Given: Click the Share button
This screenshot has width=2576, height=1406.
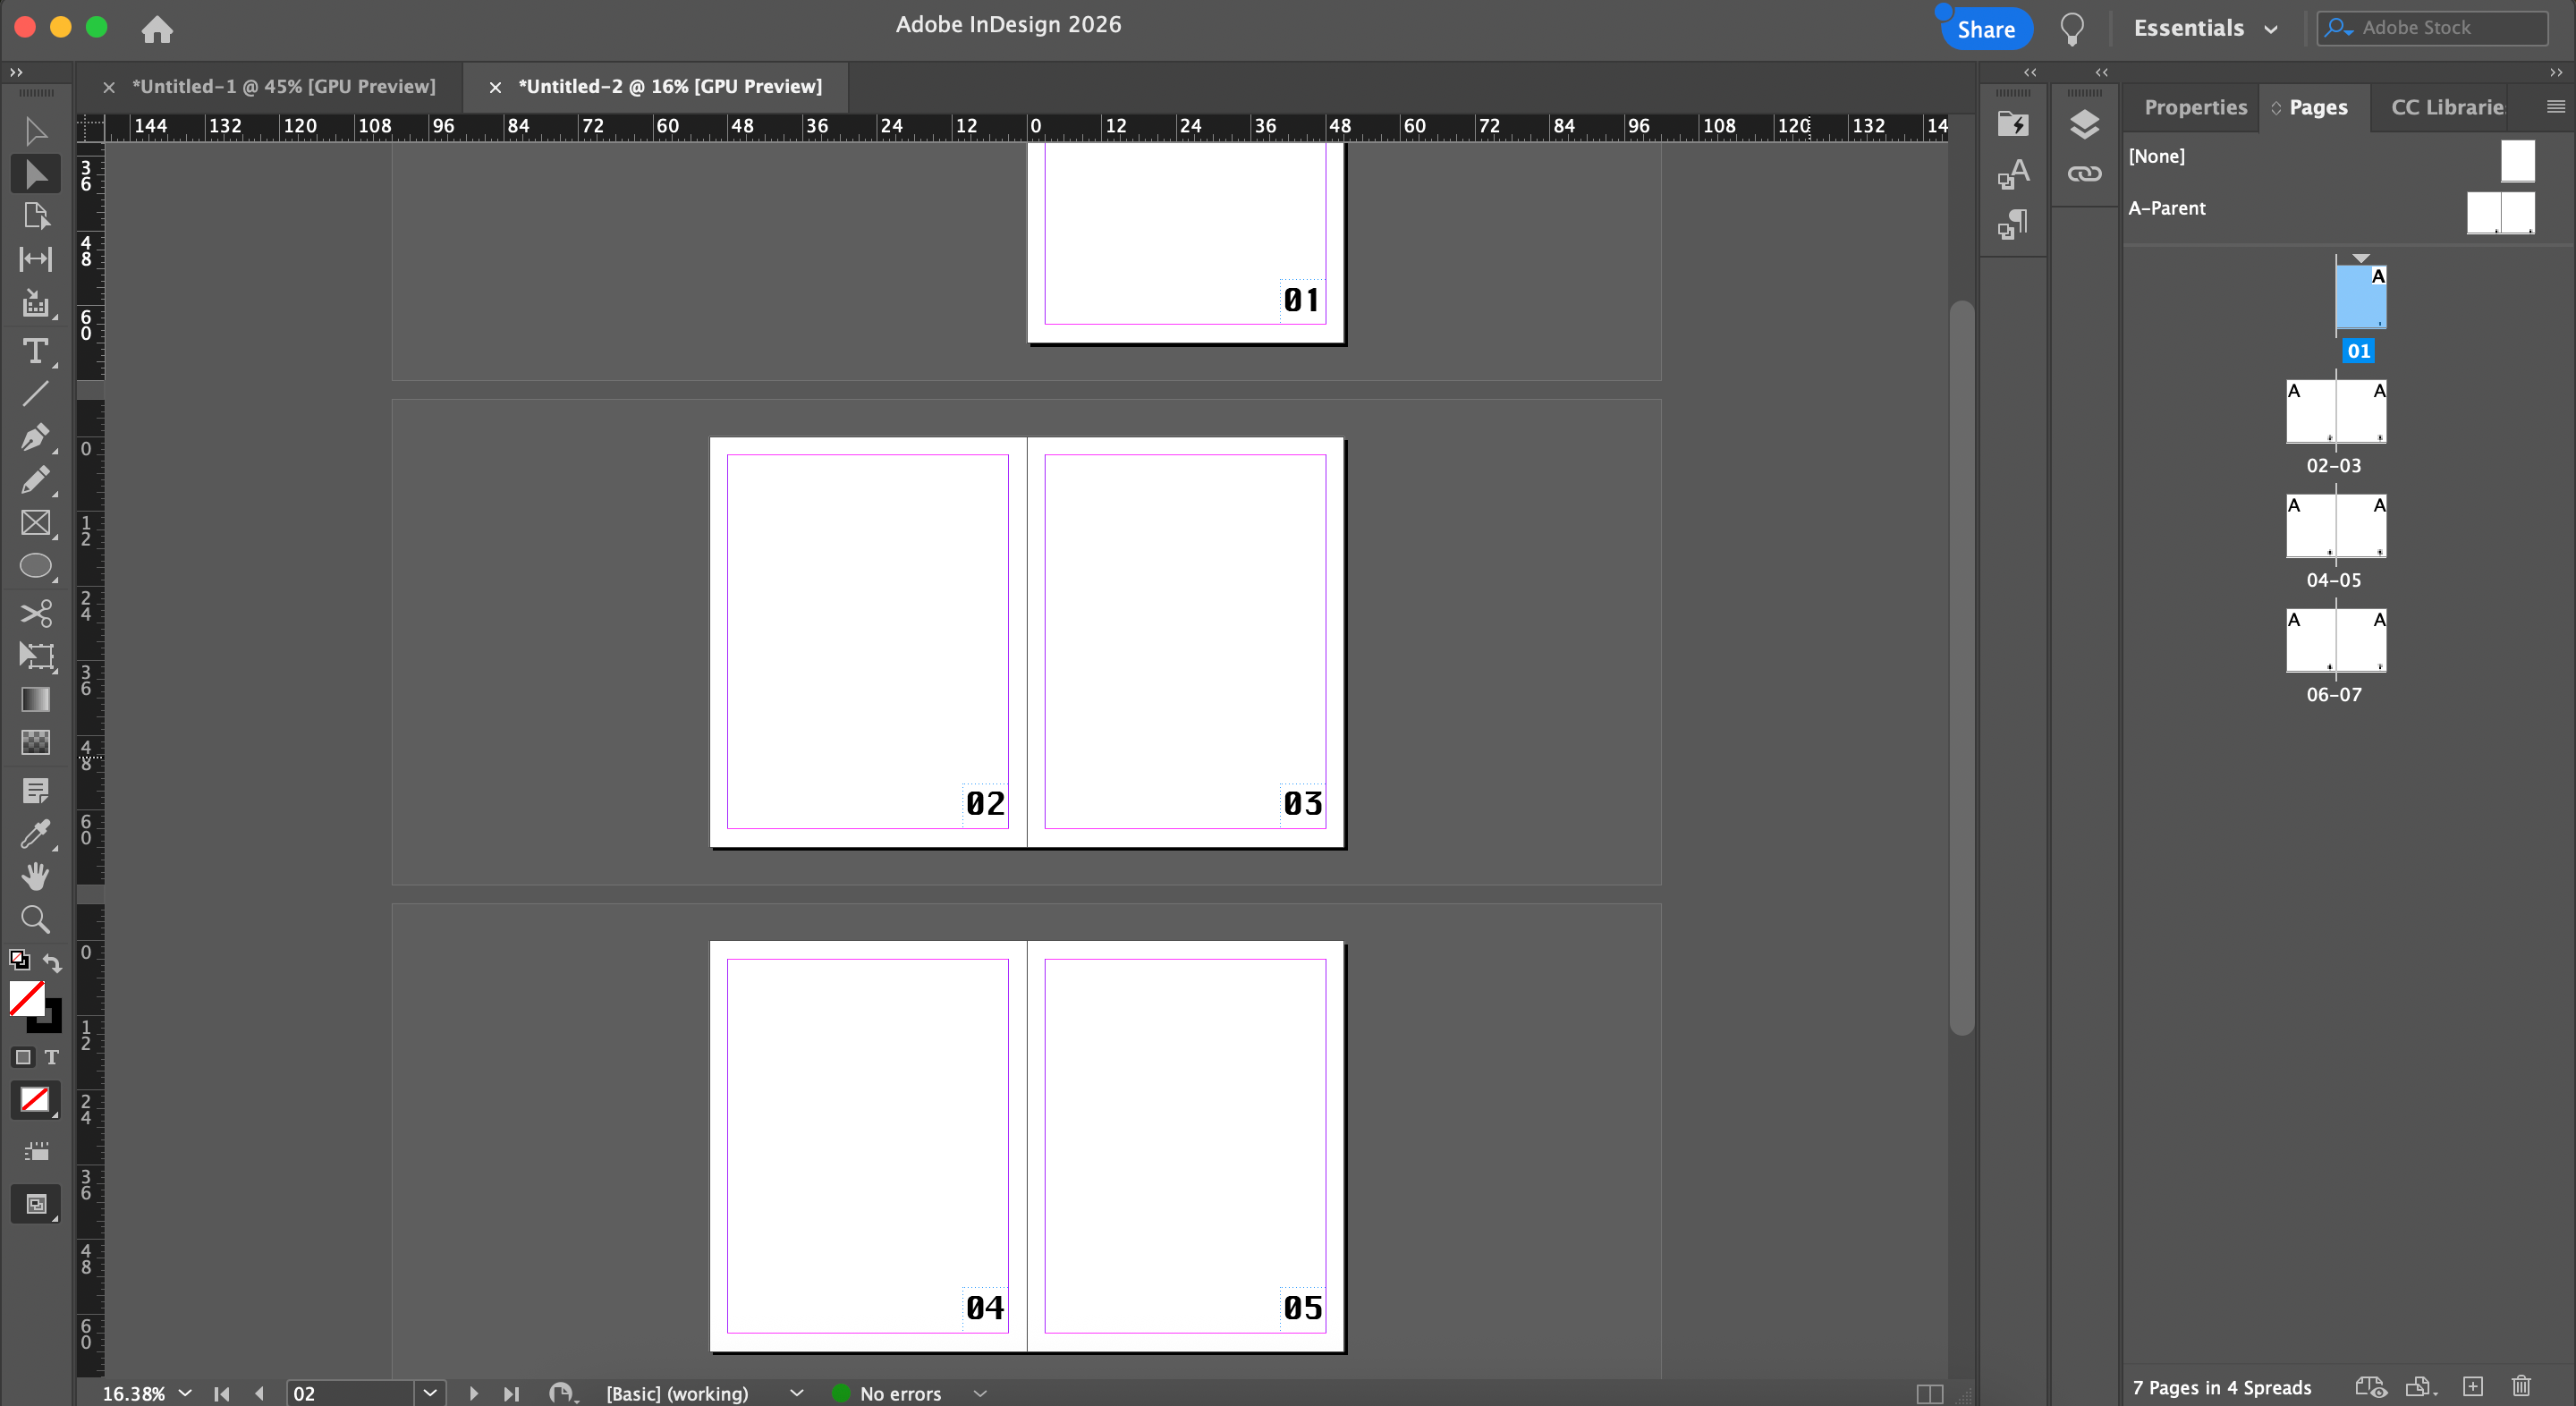Looking at the screenshot, I should [1985, 29].
